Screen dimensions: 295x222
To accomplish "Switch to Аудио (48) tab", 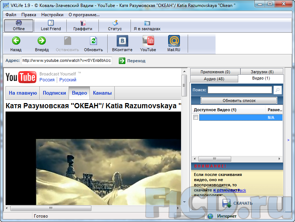I will pos(214,79).
